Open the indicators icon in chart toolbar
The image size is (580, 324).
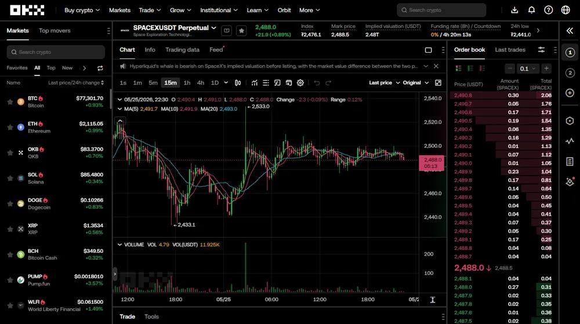[255, 83]
